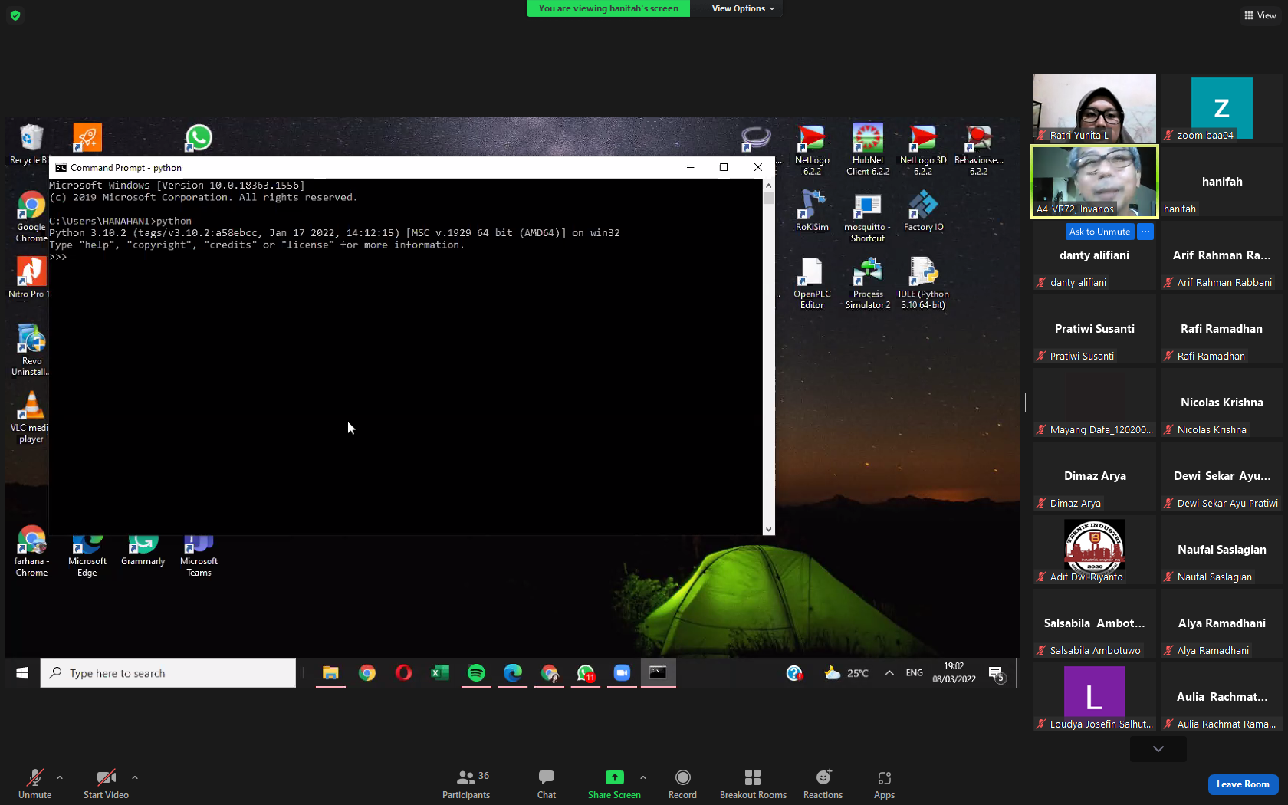This screenshot has width=1288, height=805.
Task: Open the Chat panel
Action: click(x=547, y=784)
